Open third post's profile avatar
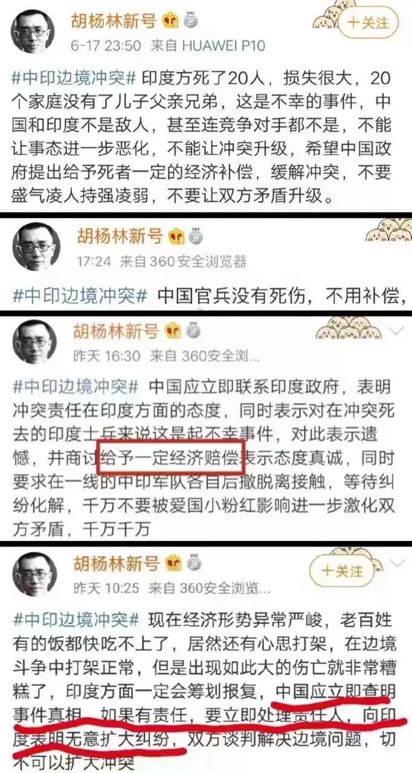Screen dimensions: 412x773 [x=33, y=342]
